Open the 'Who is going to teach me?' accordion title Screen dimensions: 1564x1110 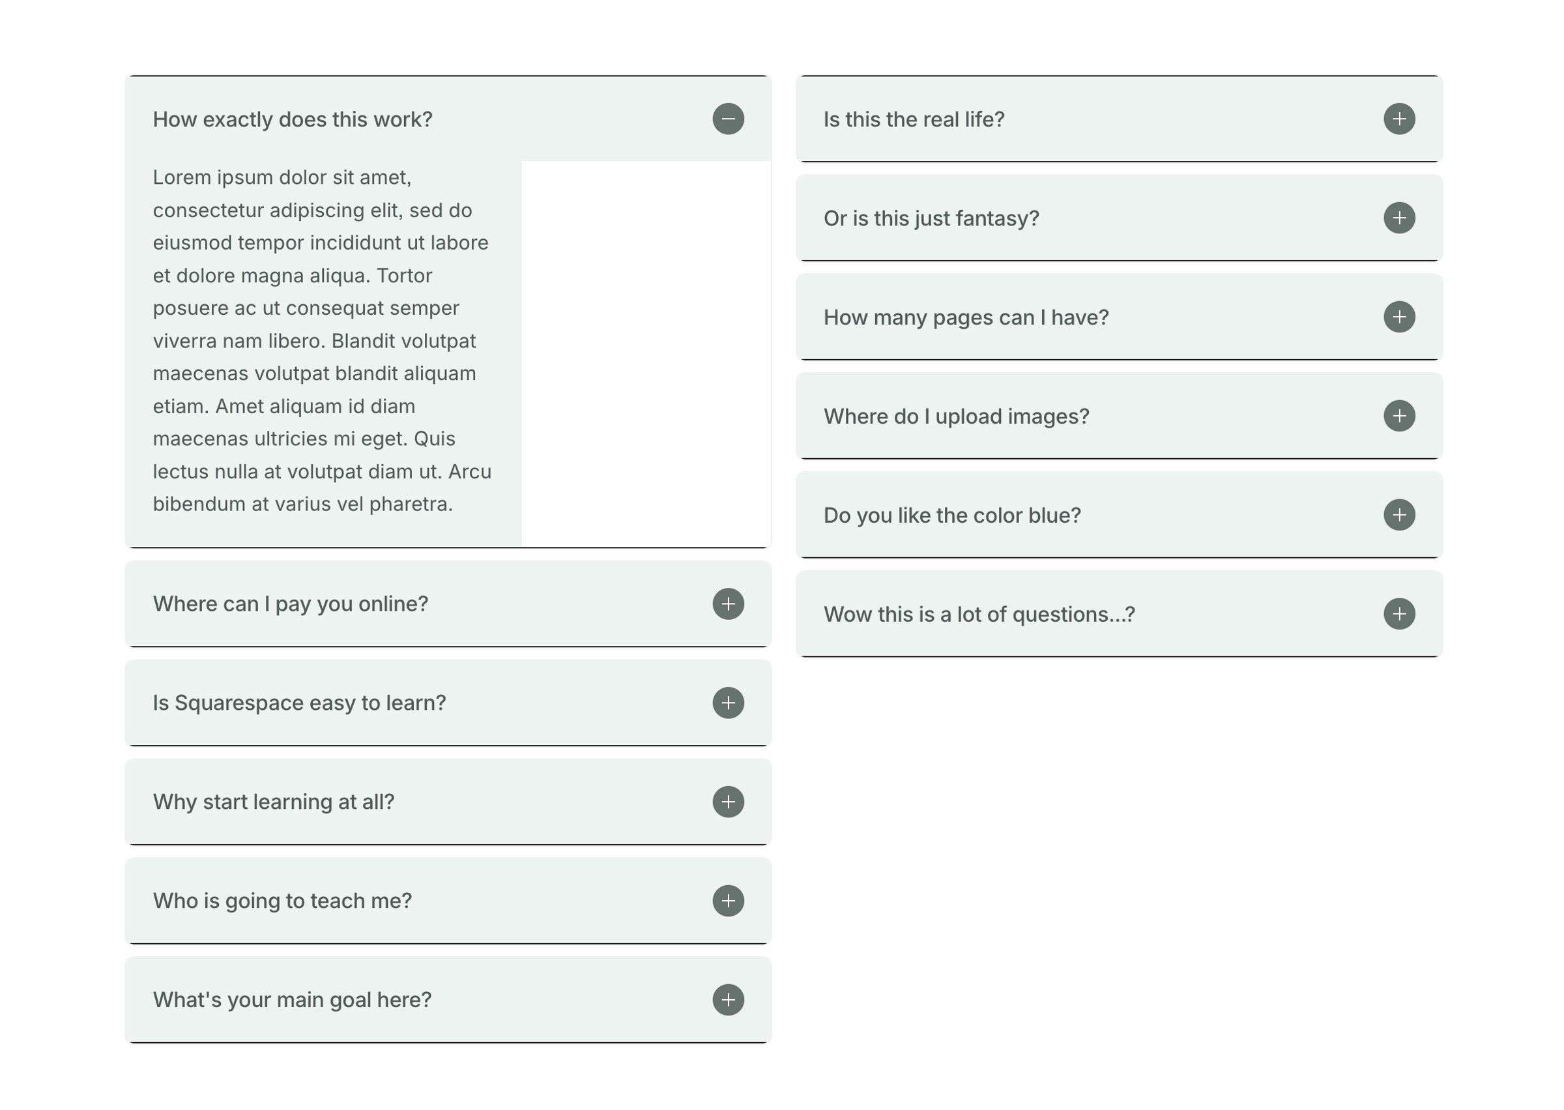(282, 901)
